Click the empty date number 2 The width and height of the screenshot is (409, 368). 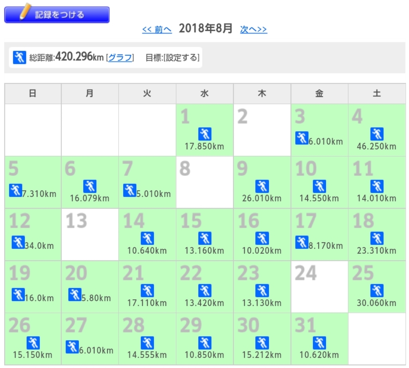tap(242, 116)
